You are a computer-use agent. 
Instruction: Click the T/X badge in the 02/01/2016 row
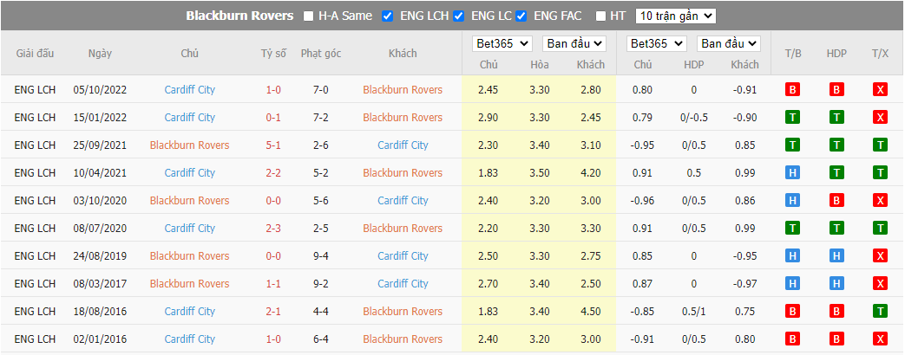coord(880,339)
